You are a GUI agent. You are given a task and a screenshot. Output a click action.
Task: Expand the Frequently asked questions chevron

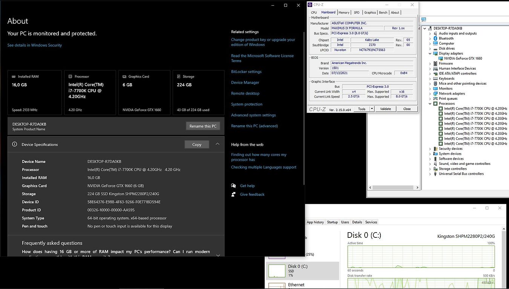tap(218, 256)
